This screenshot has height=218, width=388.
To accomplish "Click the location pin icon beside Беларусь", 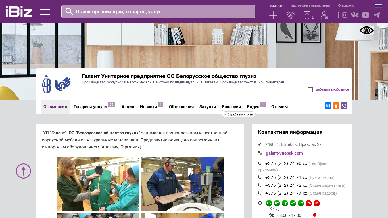I will 339,6.
